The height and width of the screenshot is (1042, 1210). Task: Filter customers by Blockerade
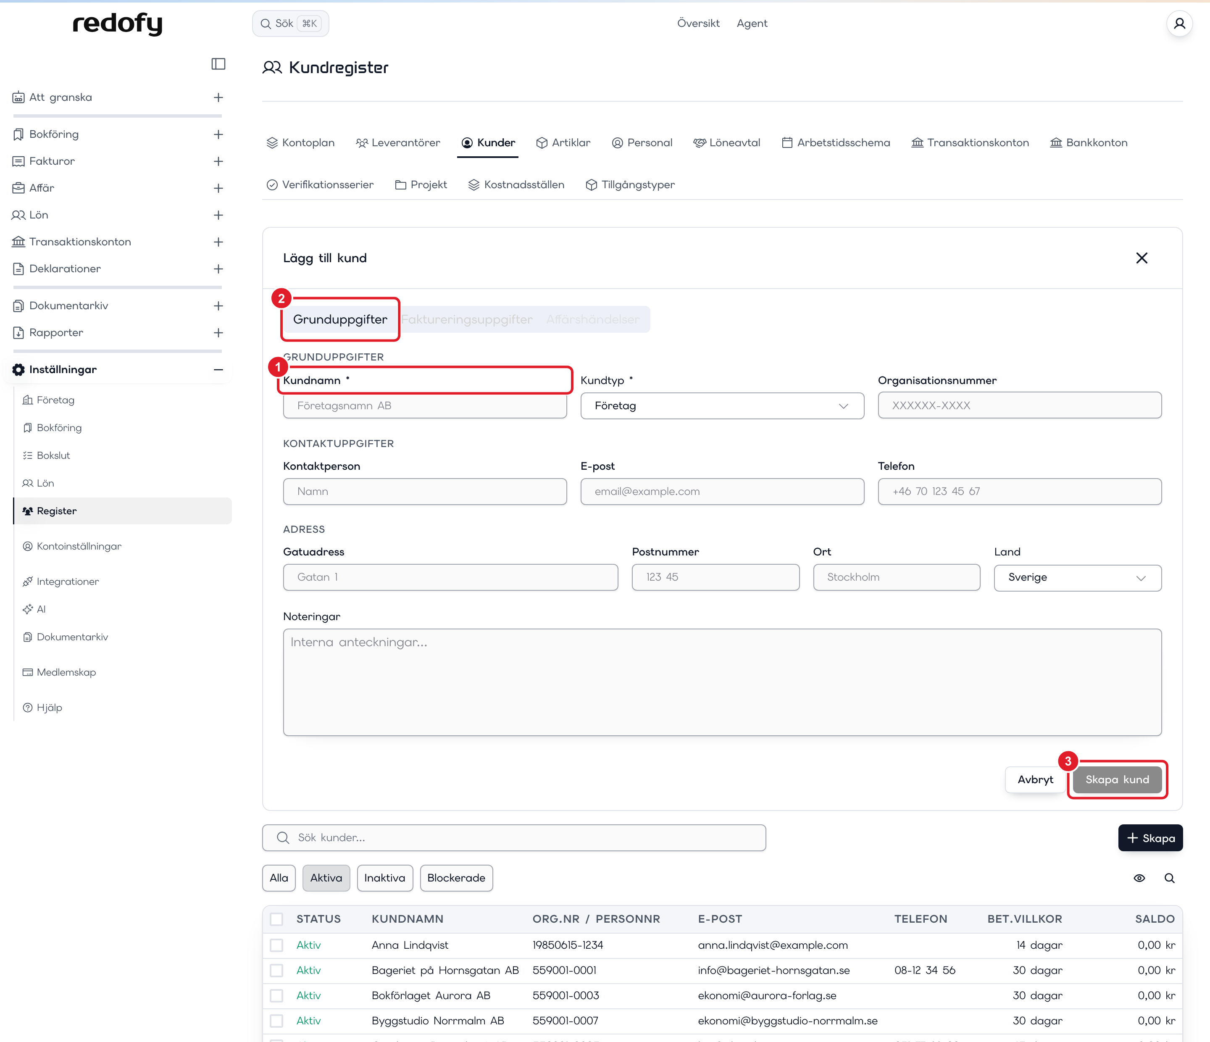pos(456,878)
